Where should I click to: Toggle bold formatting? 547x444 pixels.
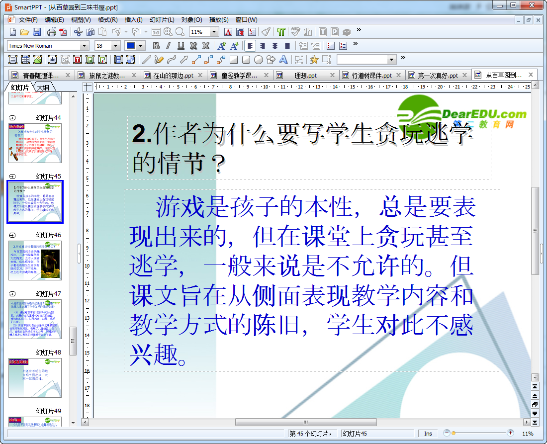[x=156, y=46]
